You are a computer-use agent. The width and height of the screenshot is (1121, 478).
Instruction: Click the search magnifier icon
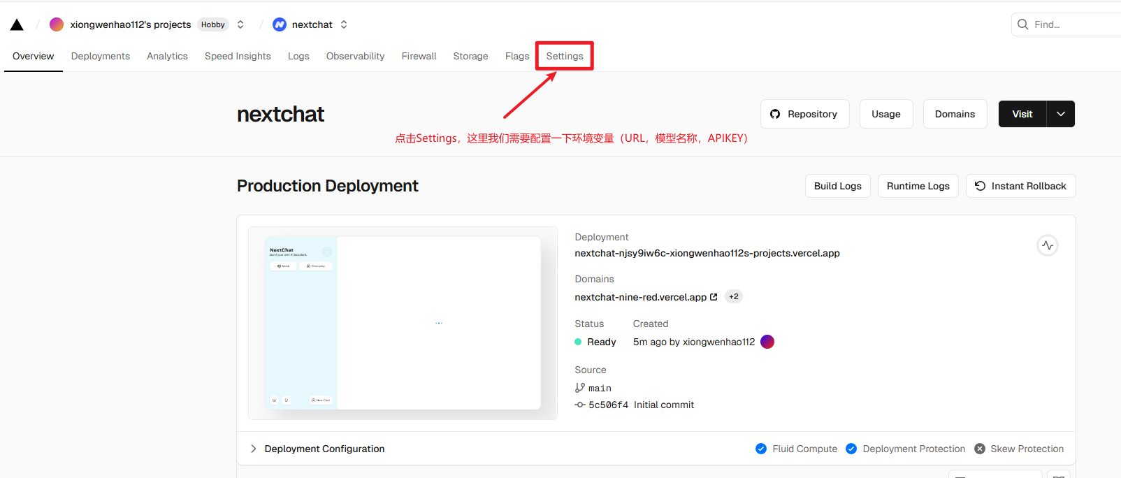(1023, 24)
